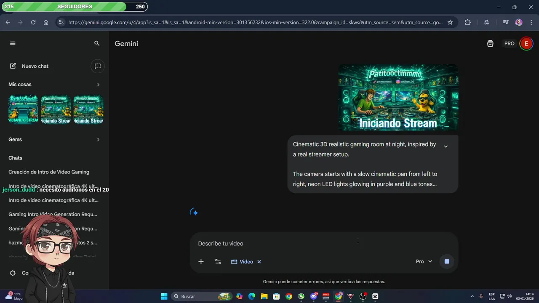This screenshot has height=303, width=539.
Task: View site information icon in address bar
Action: (x=61, y=22)
